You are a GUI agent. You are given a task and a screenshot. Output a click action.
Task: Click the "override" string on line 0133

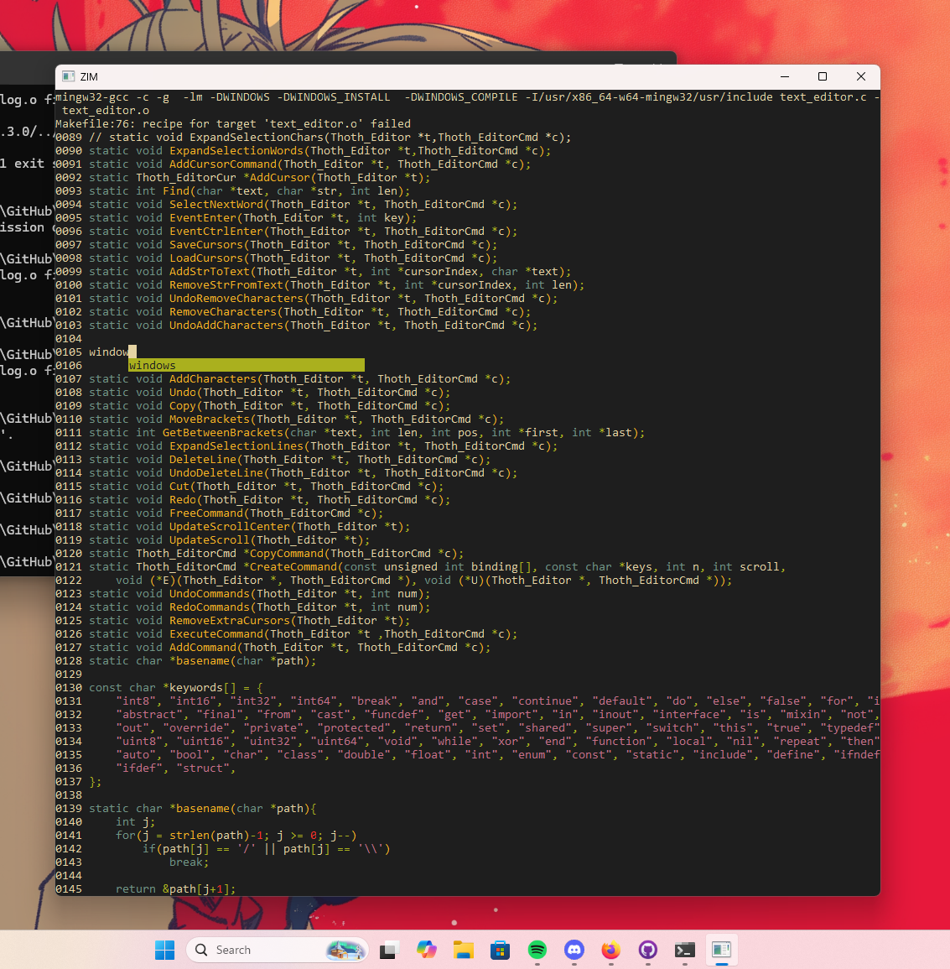[196, 728]
